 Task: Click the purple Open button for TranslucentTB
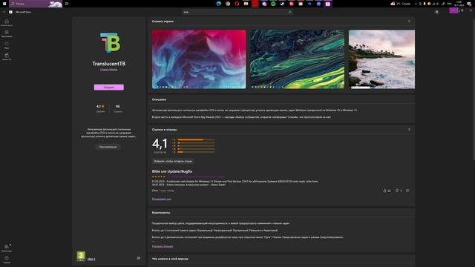[x=109, y=88]
